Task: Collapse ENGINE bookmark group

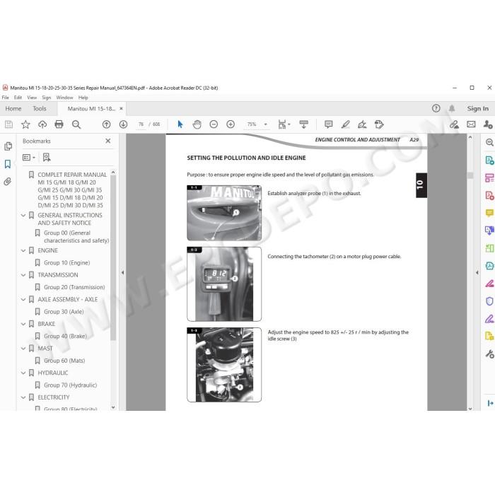Action: [x=23, y=250]
